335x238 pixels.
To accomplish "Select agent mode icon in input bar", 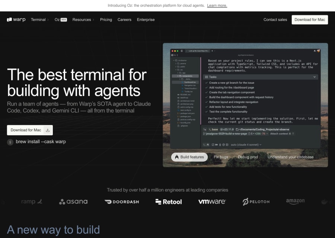I will click(x=208, y=145).
